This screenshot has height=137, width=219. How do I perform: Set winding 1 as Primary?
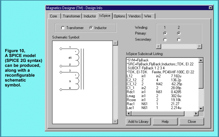[x=165, y=33]
